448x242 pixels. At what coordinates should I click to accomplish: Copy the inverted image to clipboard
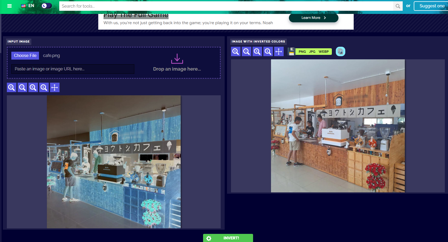pyautogui.click(x=340, y=51)
